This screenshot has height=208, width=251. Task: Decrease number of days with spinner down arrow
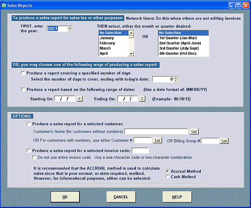[x=176, y=81]
